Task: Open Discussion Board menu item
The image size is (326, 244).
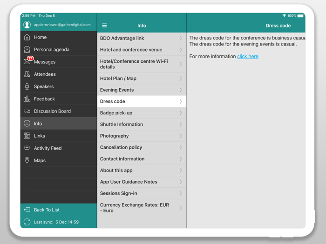Action: [59, 111]
